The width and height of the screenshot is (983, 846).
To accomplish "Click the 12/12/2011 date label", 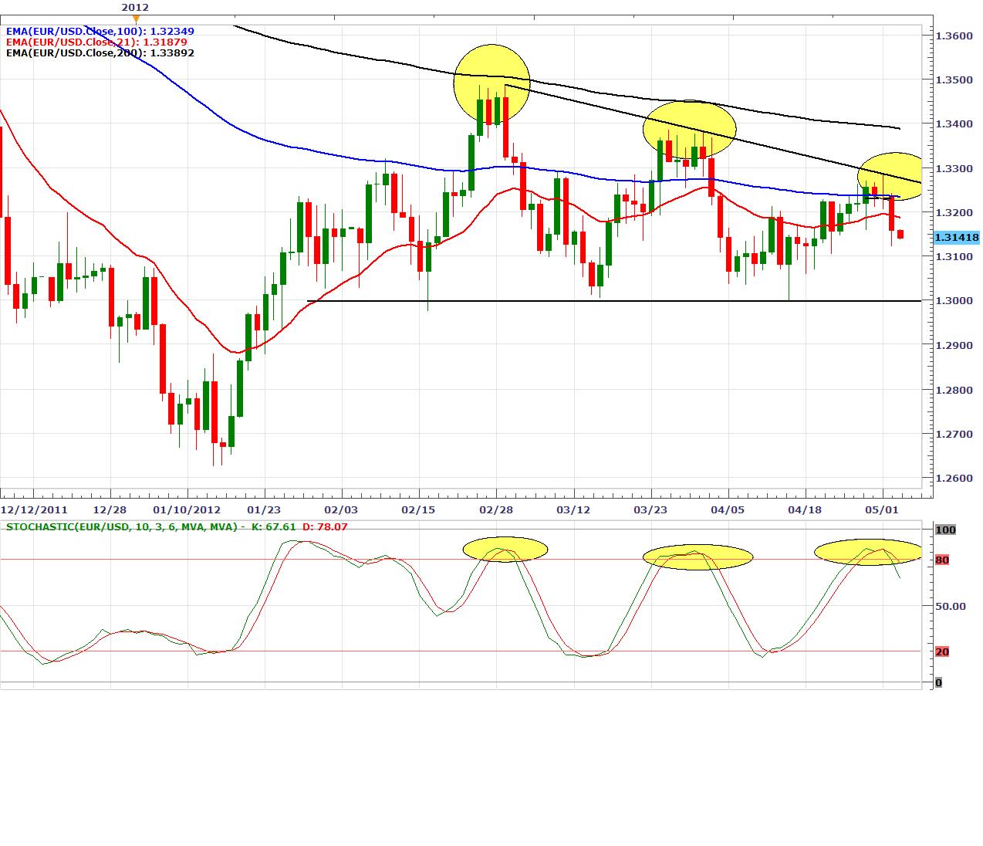I will 34,509.
